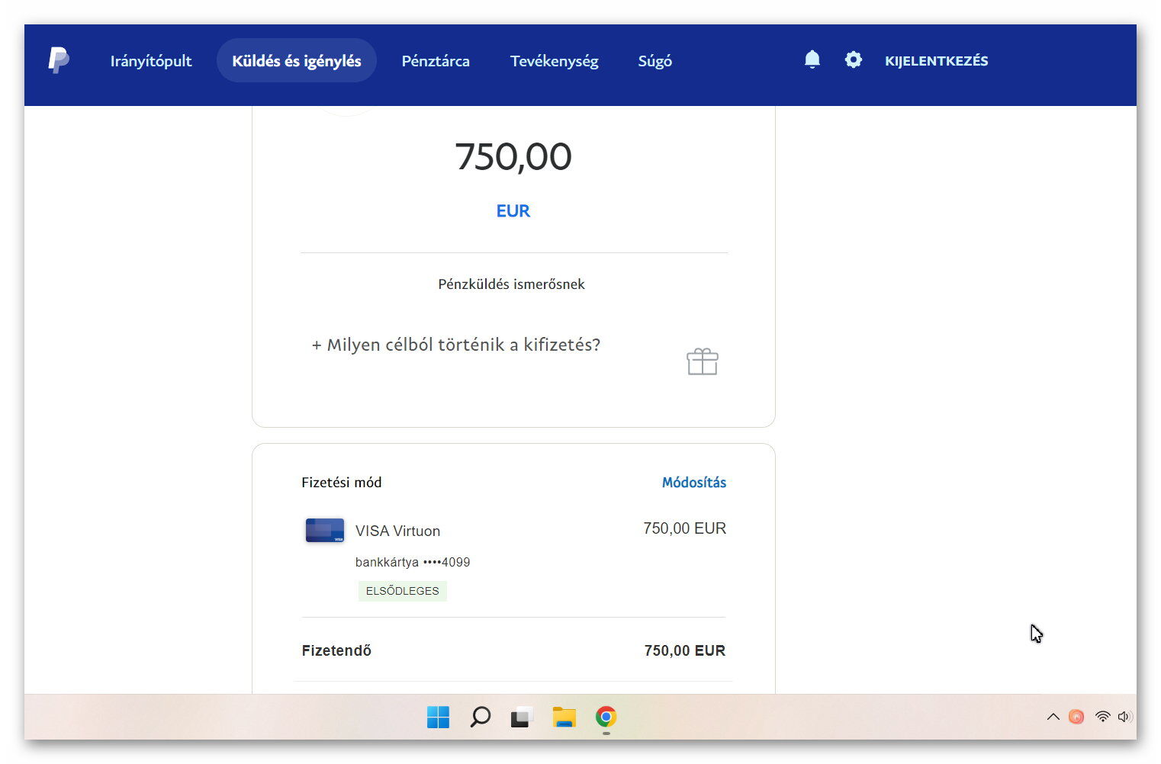Click Pénzküldés ismerősnek payment type text
This screenshot has height=764, width=1161.
click(511, 284)
